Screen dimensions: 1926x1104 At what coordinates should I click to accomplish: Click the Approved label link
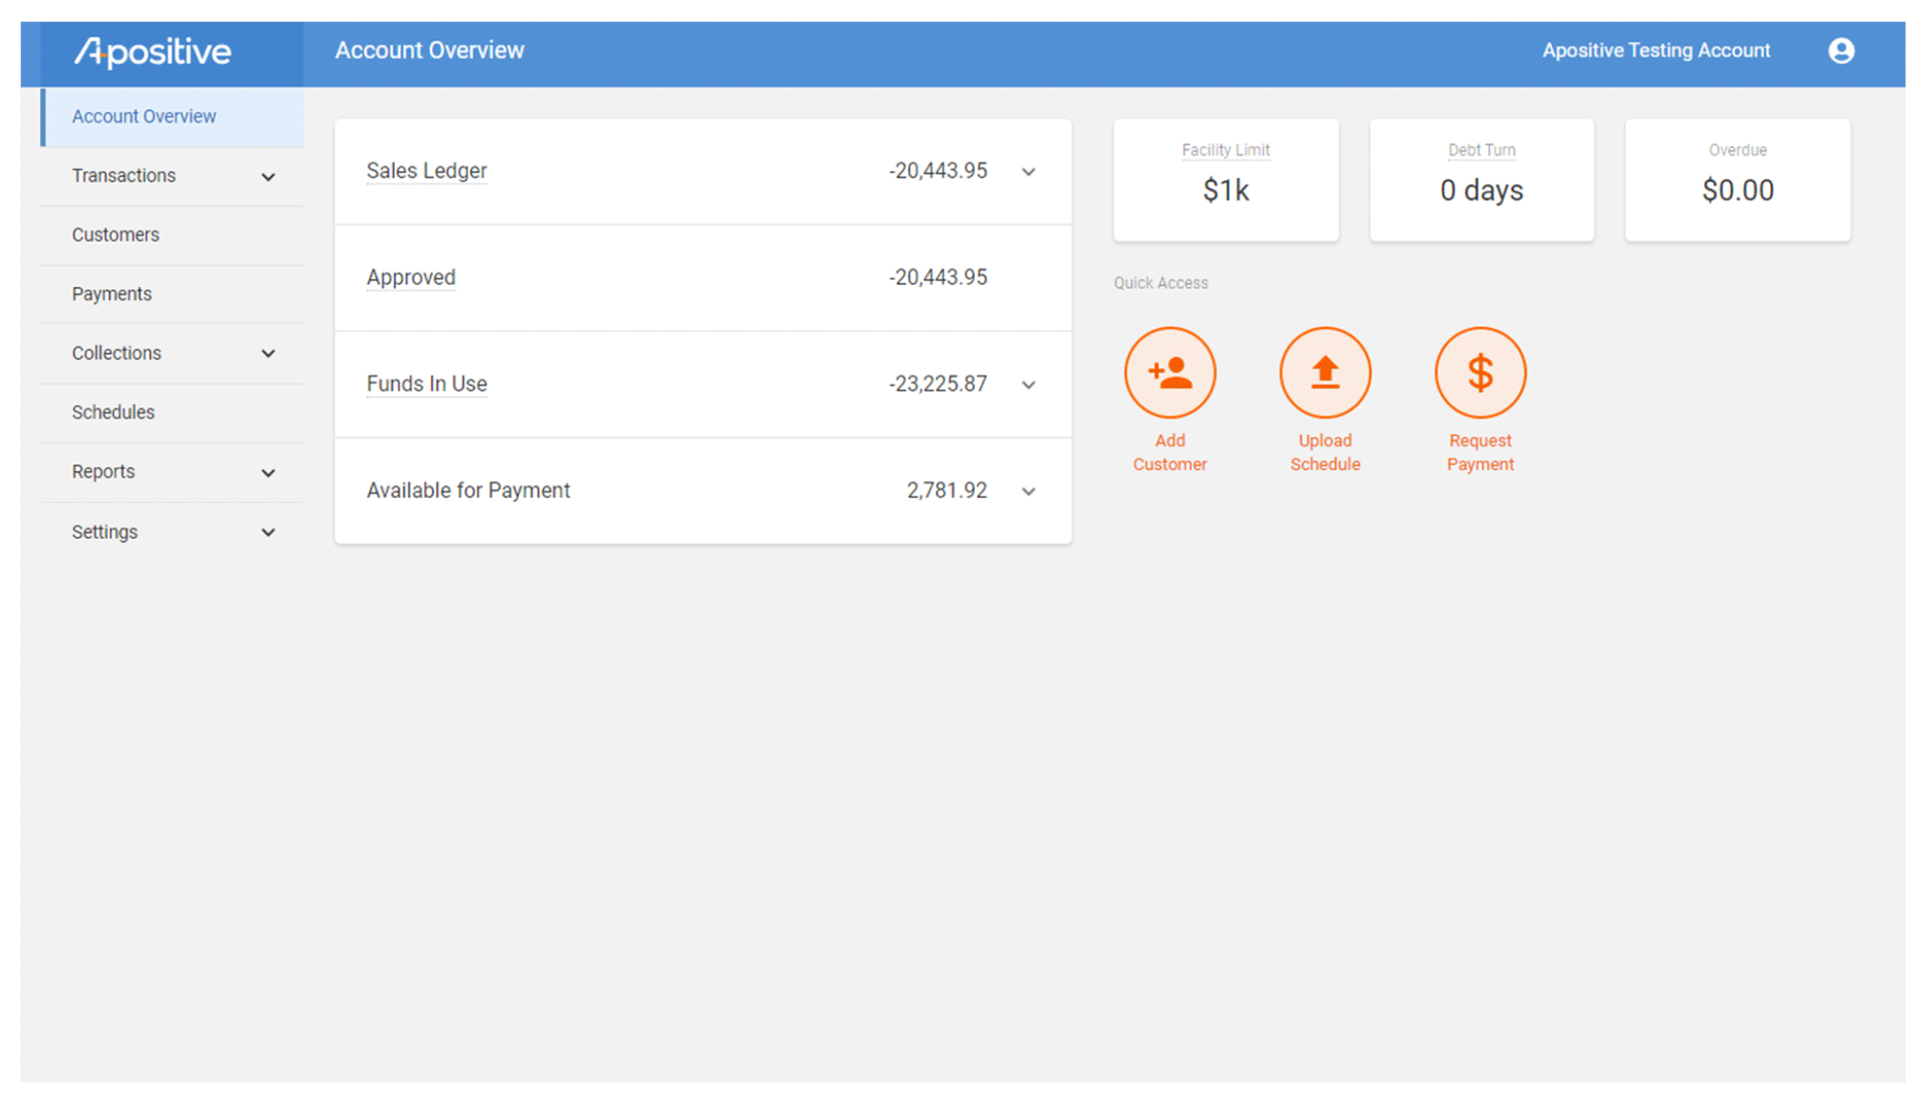click(x=410, y=277)
